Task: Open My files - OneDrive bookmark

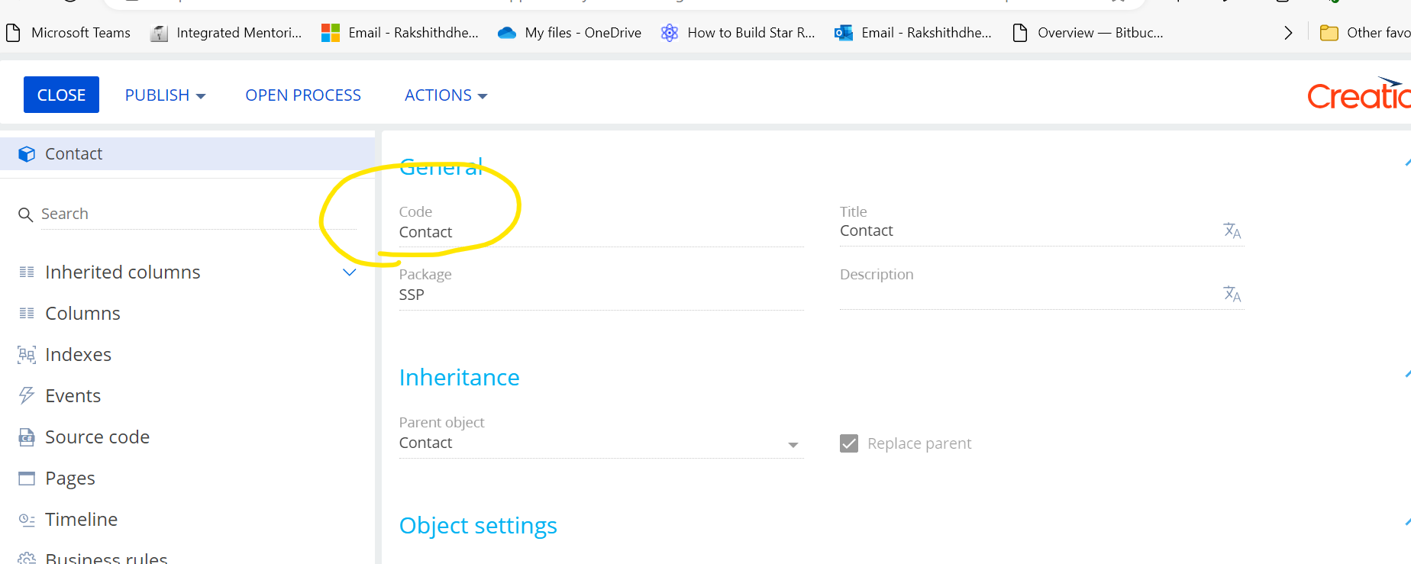Action: pos(569,33)
